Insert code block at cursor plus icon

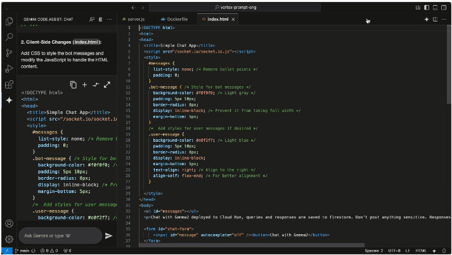(x=84, y=85)
